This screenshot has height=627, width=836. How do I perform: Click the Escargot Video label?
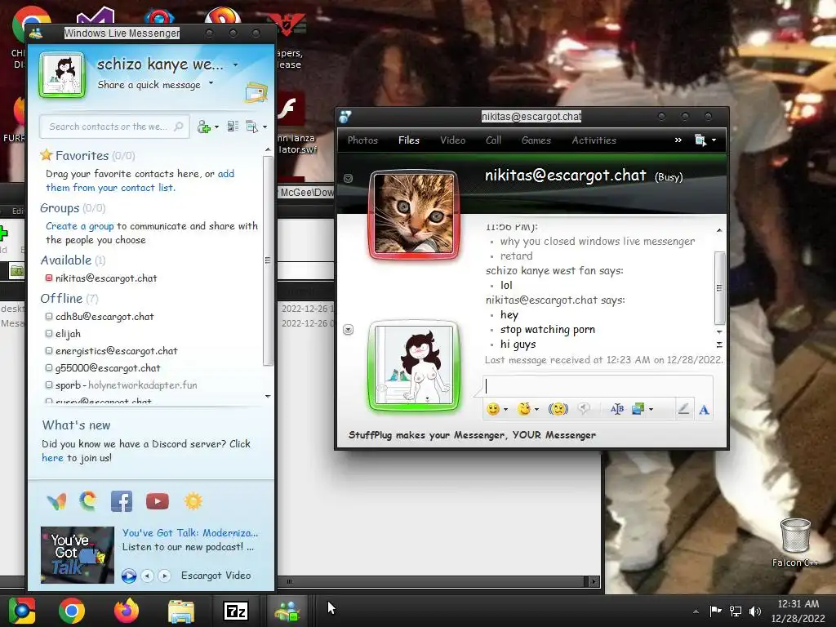pyautogui.click(x=216, y=576)
